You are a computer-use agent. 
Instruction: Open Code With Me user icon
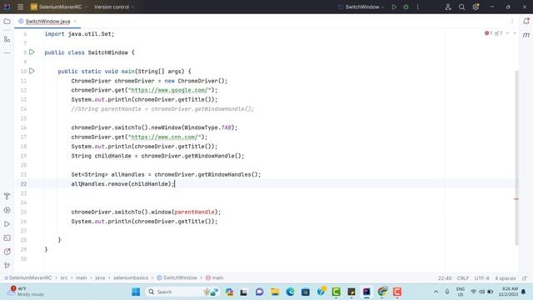pyautogui.click(x=448, y=7)
